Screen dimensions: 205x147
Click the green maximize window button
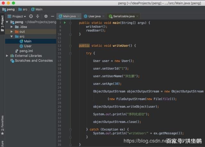pos(13,3)
